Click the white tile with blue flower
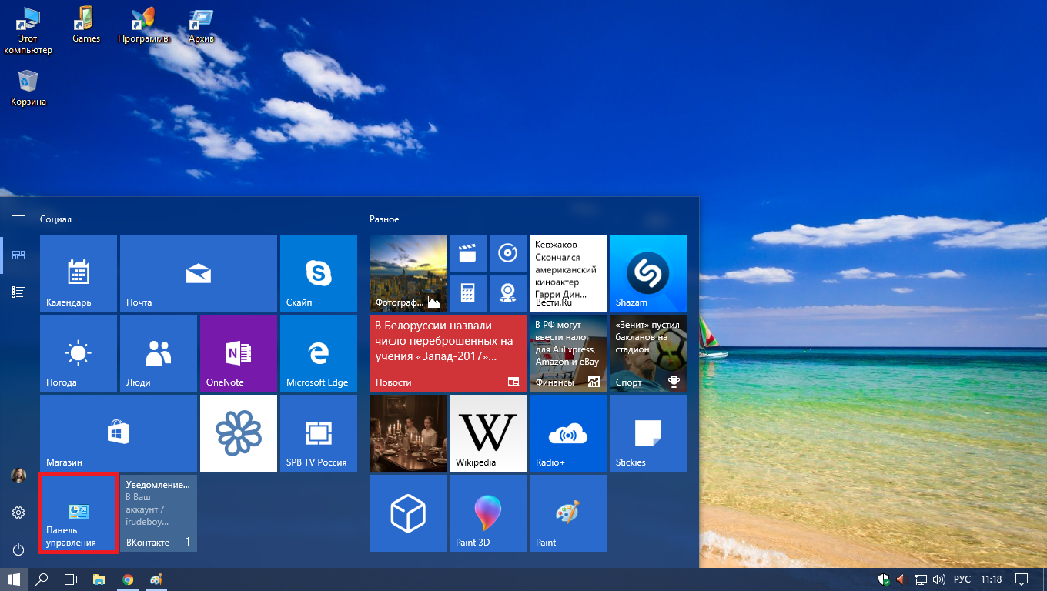 tap(239, 433)
